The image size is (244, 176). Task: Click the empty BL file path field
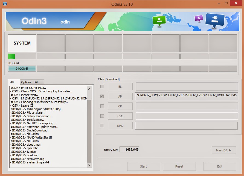[x=187, y=86]
